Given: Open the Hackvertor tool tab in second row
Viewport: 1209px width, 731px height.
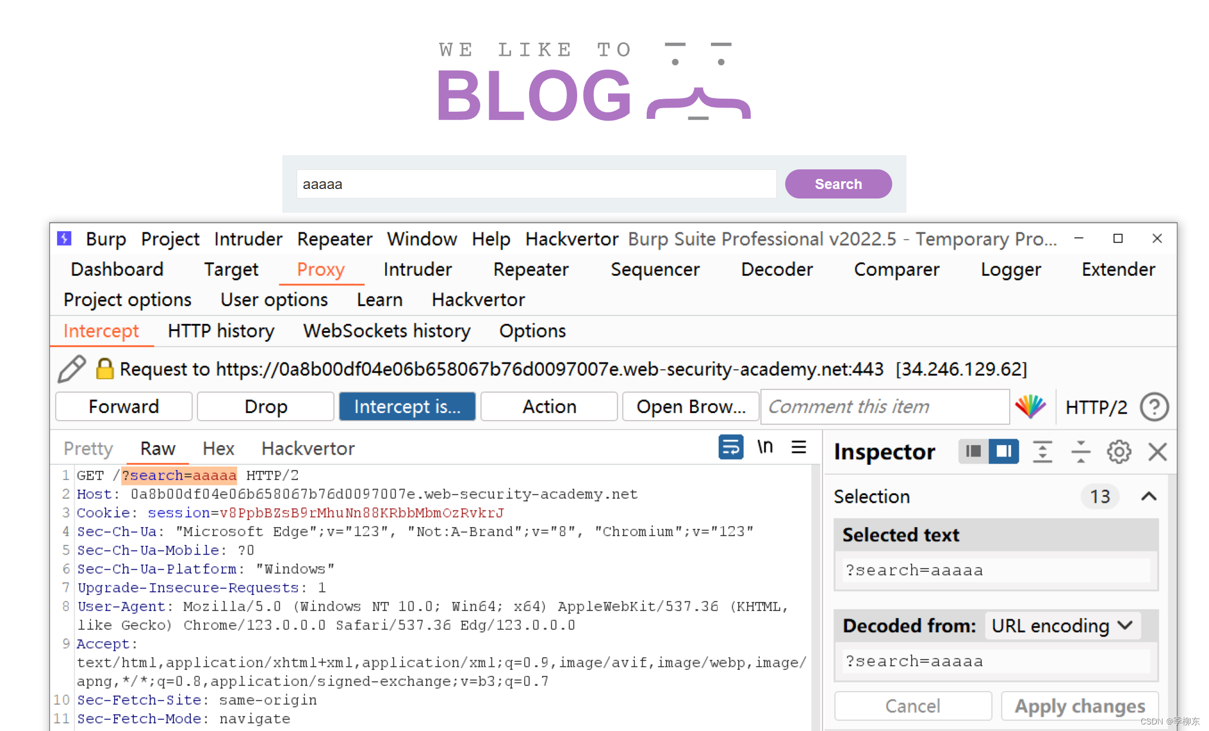Looking at the screenshot, I should pyautogui.click(x=478, y=300).
